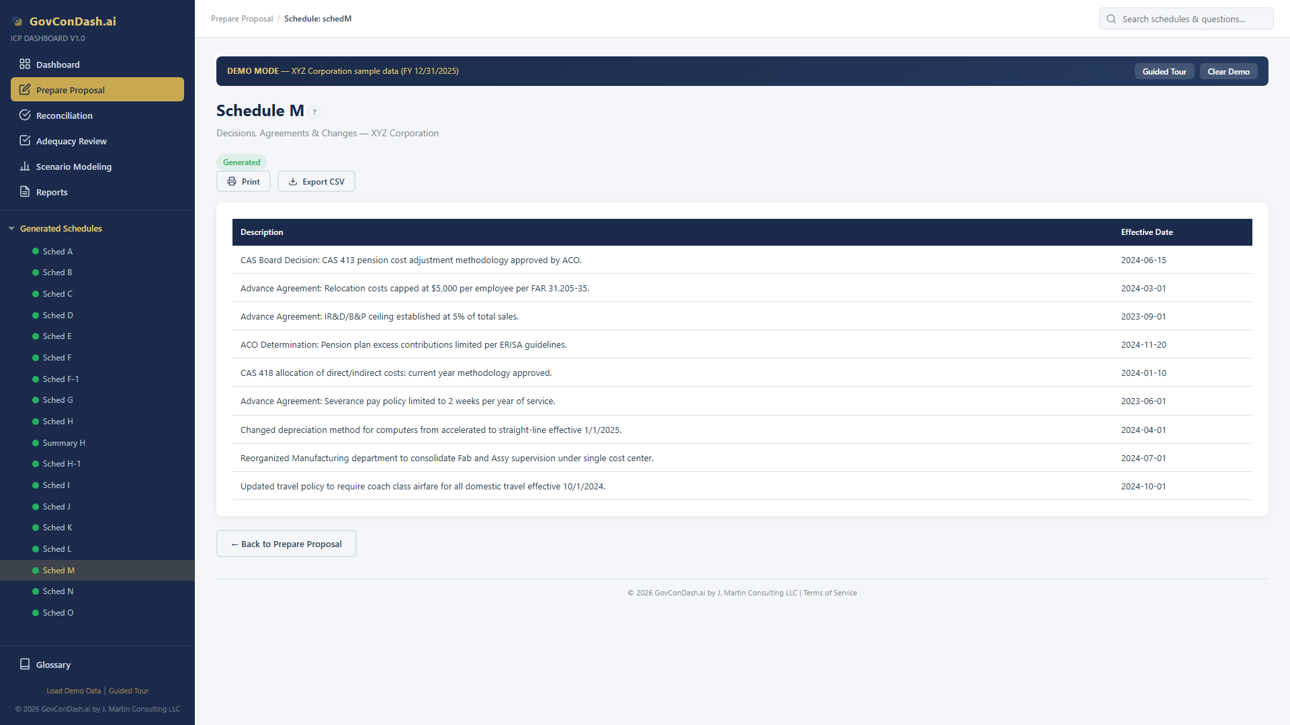The image size is (1290, 725).
Task: Collapse the Generated Schedules section
Action: pos(11,228)
